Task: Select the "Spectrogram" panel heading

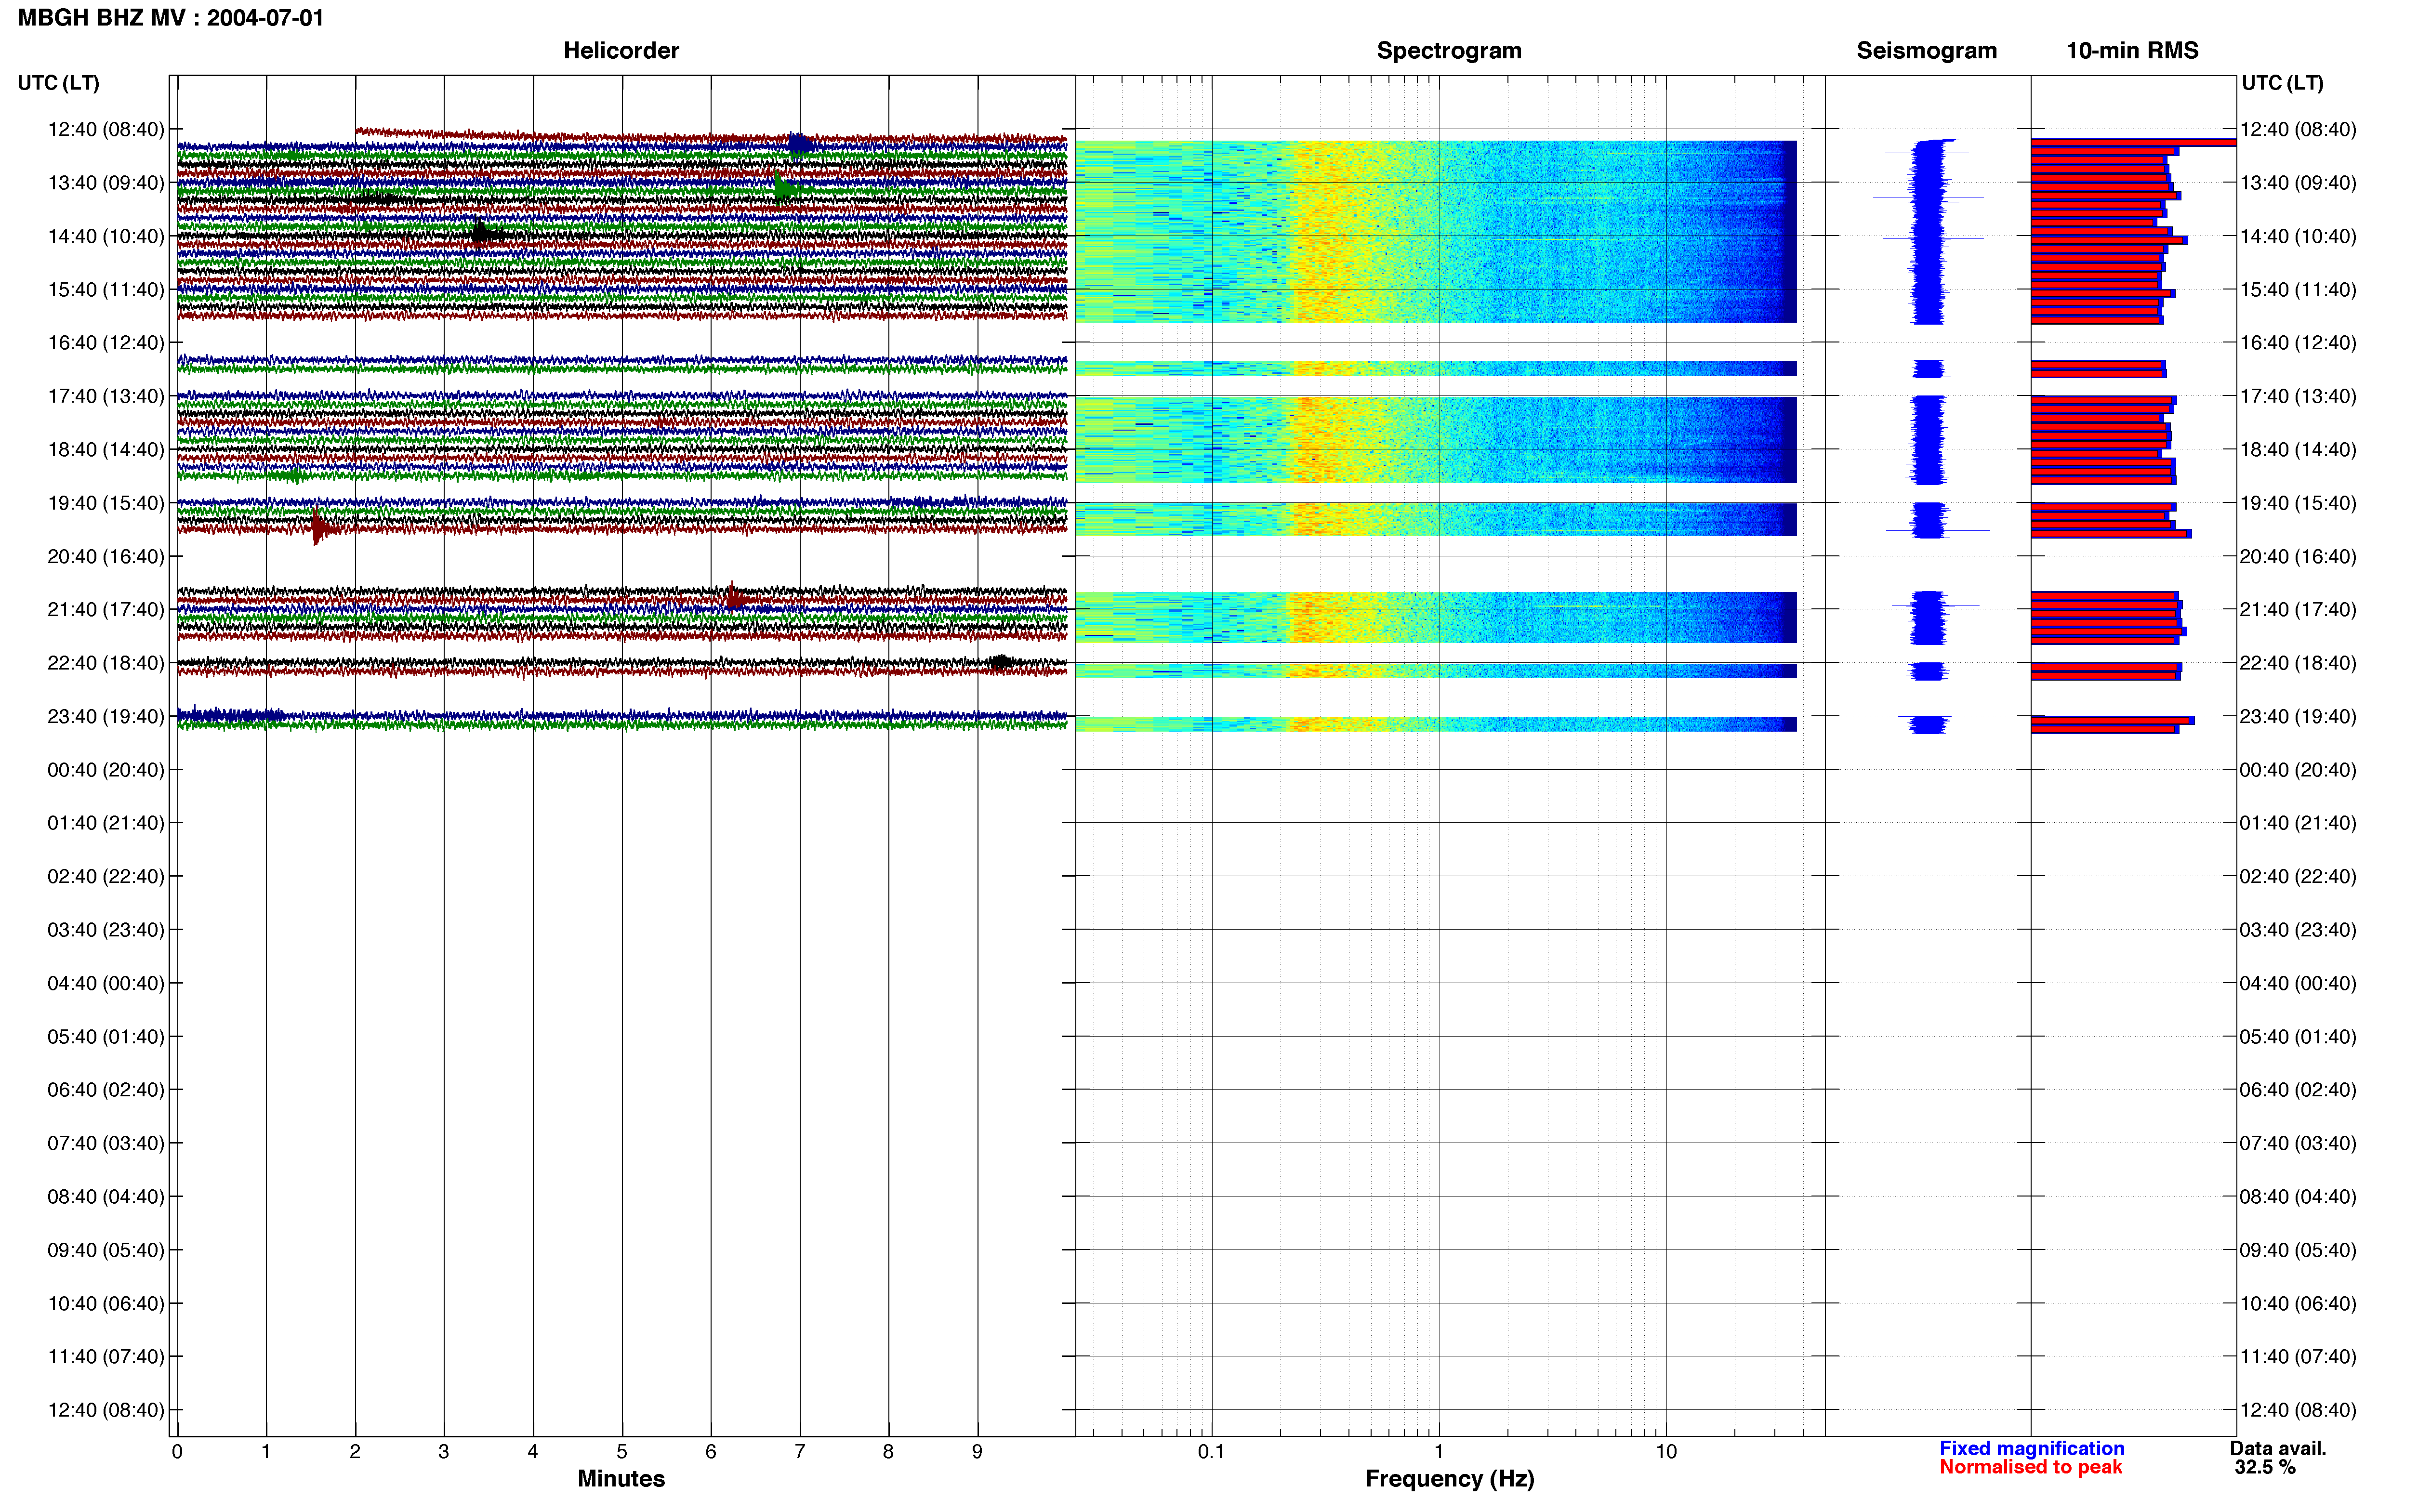Action: 1449,51
